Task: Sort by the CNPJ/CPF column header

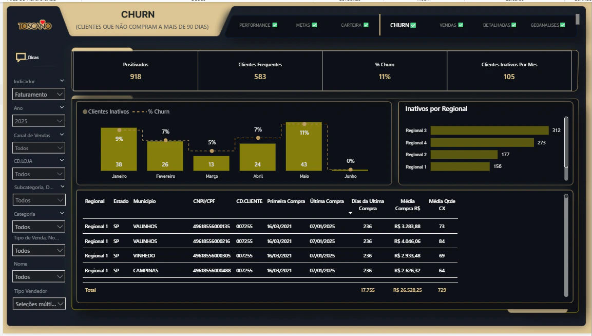Action: 204,201
